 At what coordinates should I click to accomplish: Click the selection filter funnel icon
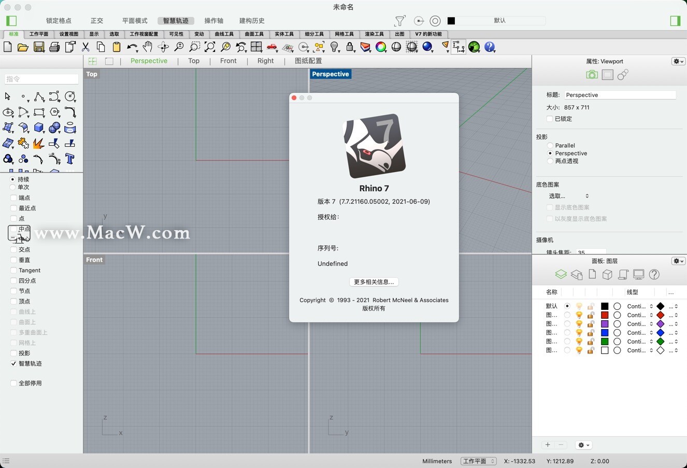click(x=400, y=21)
